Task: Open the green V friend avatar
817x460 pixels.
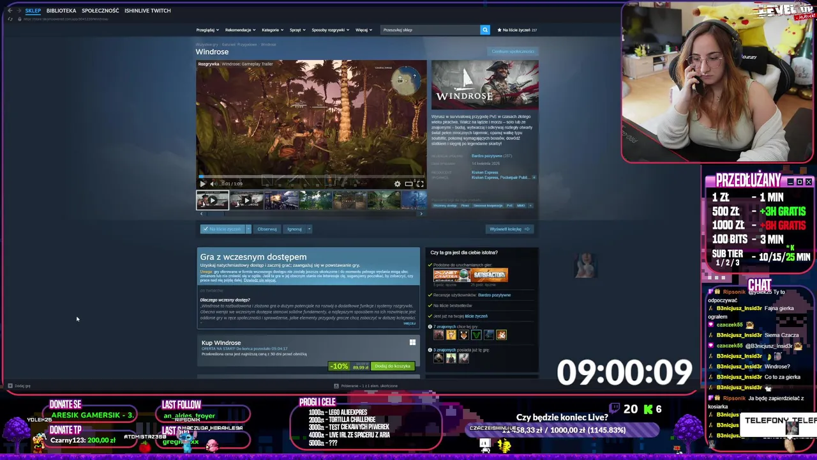Action: (x=476, y=335)
